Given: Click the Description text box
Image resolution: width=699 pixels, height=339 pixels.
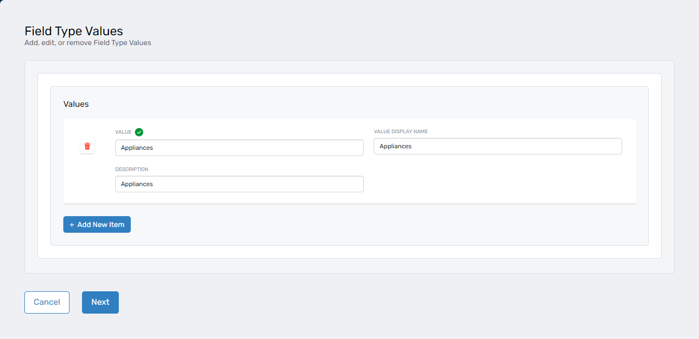Looking at the screenshot, I should point(239,184).
